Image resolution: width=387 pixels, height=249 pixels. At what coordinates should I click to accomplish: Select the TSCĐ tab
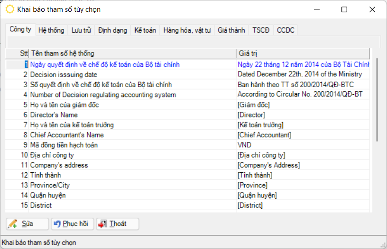(x=261, y=30)
